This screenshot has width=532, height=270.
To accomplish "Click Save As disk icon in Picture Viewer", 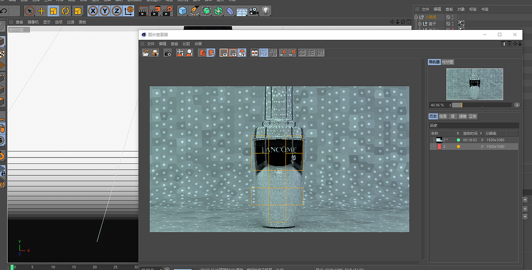I will (x=155, y=53).
